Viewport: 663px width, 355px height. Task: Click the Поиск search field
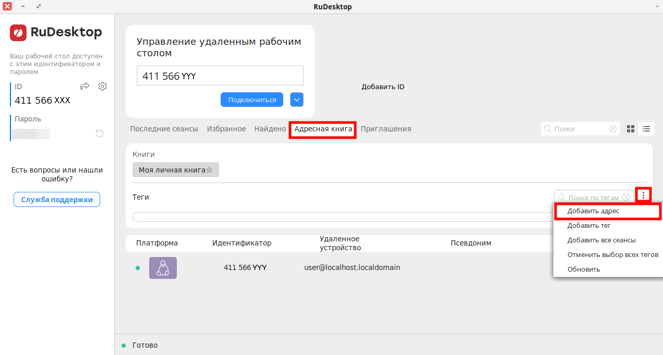click(580, 129)
